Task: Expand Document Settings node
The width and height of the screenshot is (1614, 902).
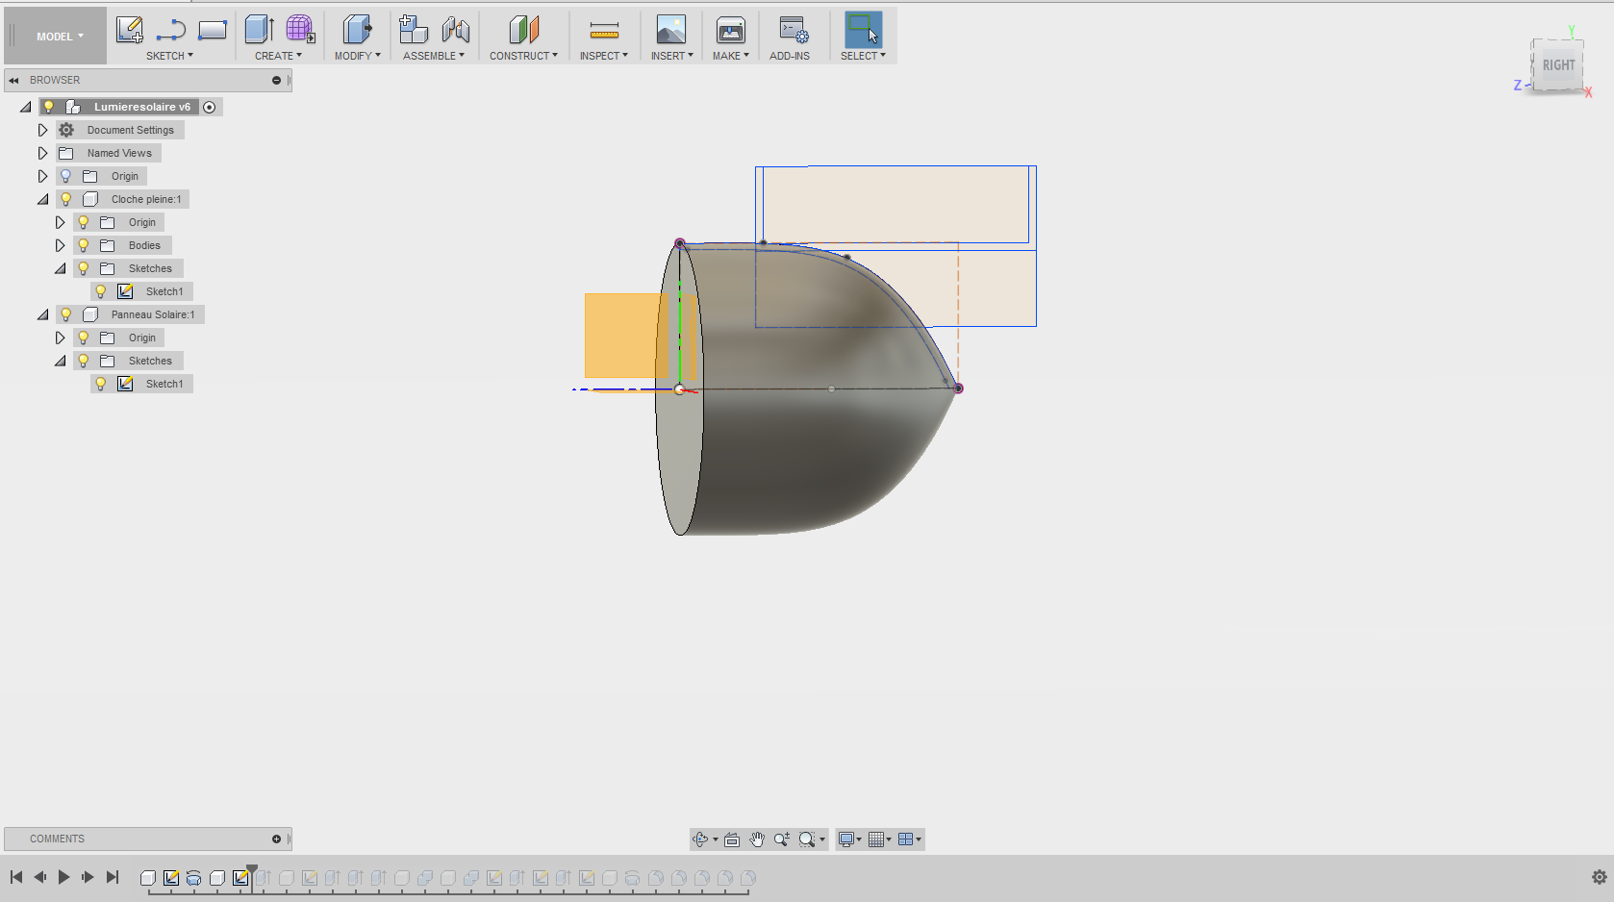Action: point(42,130)
